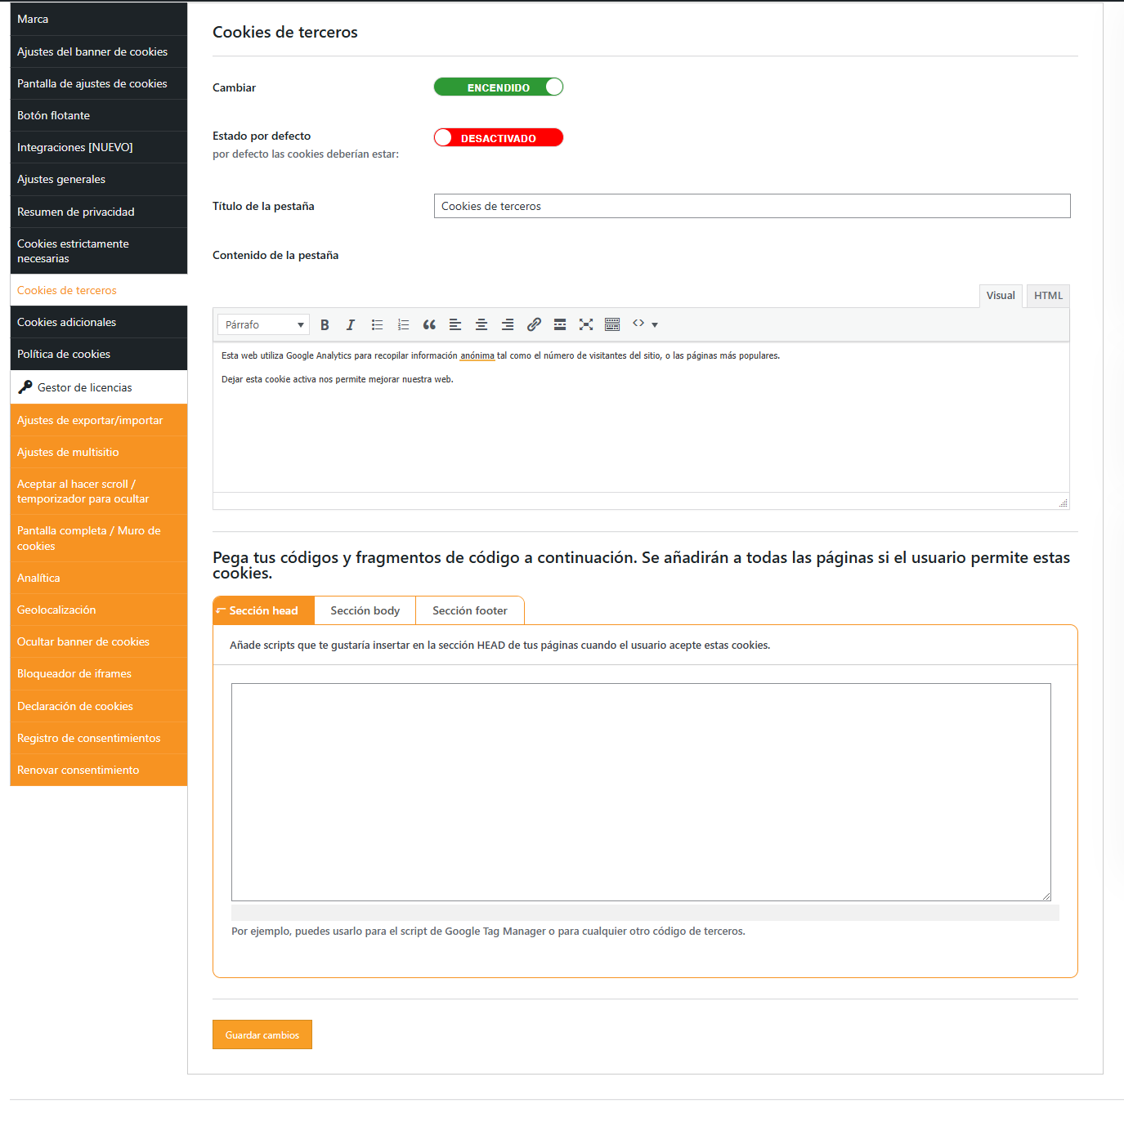Align text center

point(481,324)
